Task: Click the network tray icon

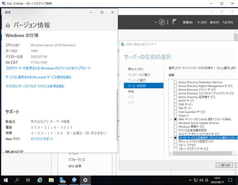Action: [196, 180]
